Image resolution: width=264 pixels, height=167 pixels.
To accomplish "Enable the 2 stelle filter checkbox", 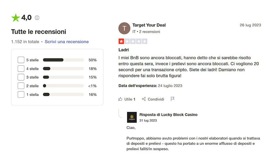I will (x=21, y=86).
